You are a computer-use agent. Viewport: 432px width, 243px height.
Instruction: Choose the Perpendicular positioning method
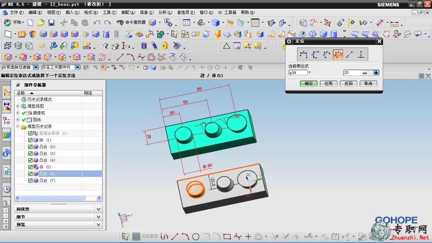click(x=338, y=54)
